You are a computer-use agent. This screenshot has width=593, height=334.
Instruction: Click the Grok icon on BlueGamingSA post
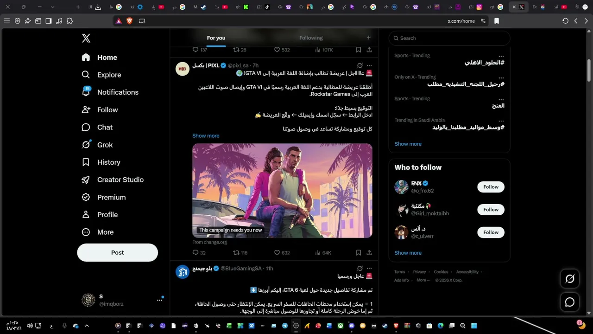pyautogui.click(x=360, y=268)
